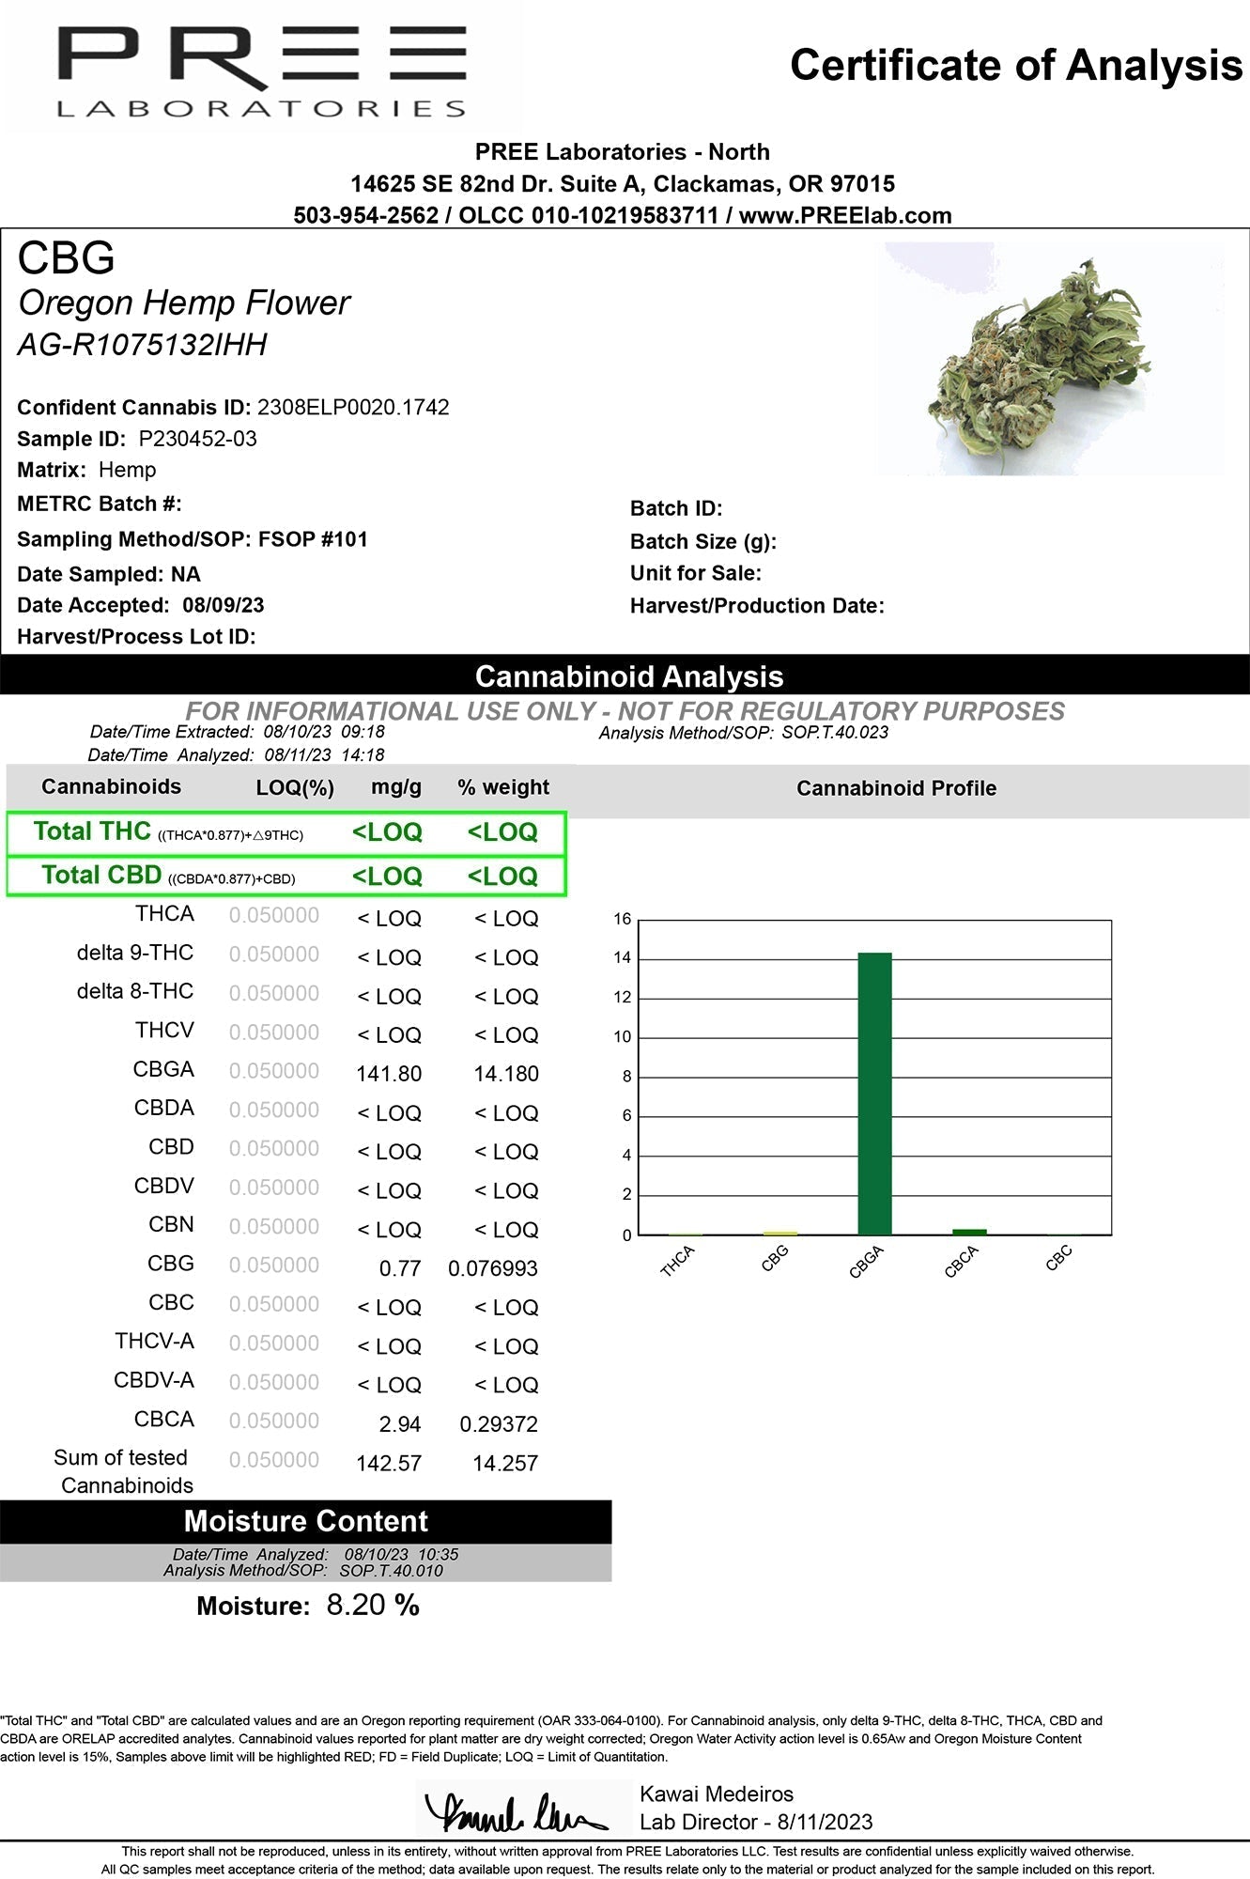Select the Total CBD highlighted row
The image size is (1250, 1879).
285,876
